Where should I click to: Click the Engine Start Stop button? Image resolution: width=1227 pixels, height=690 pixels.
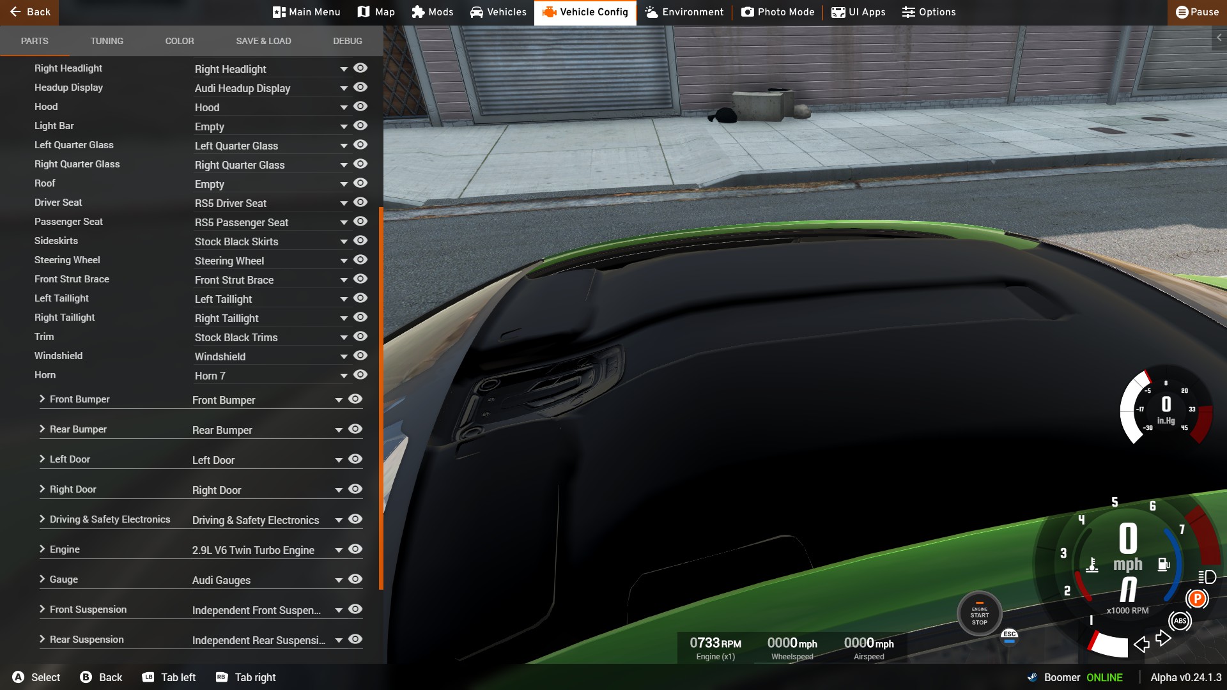point(979,615)
